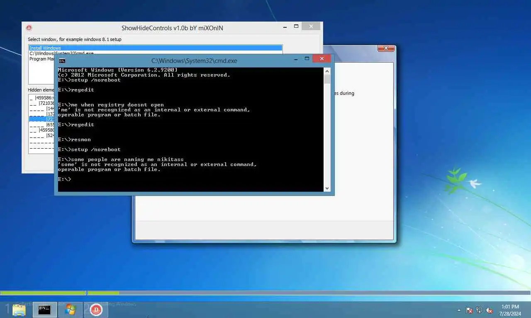Click the cmd.exe window title bar icon

coord(62,60)
